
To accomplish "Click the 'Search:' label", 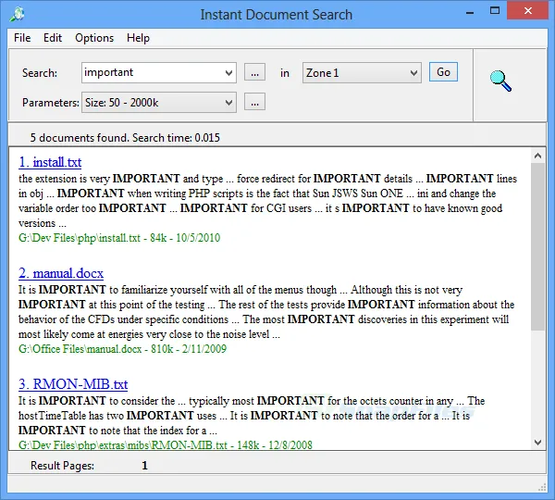I will pyautogui.click(x=40, y=73).
